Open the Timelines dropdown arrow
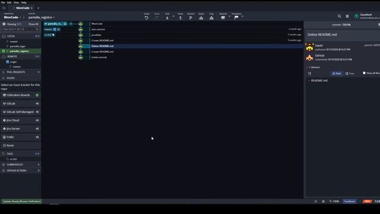Viewport: 380px width, 214px height. pyautogui.click(x=242, y=17)
